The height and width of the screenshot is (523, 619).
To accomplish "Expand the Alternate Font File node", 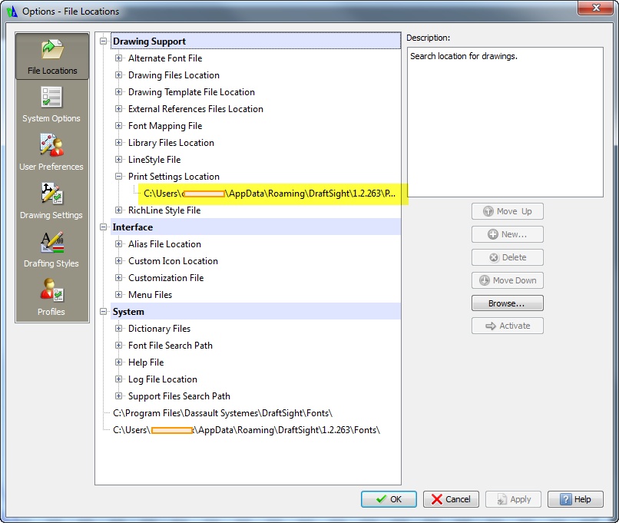I will [x=118, y=58].
